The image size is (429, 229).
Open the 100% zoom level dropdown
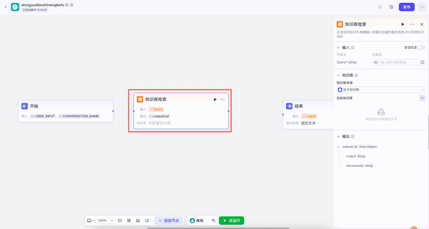coord(106,221)
